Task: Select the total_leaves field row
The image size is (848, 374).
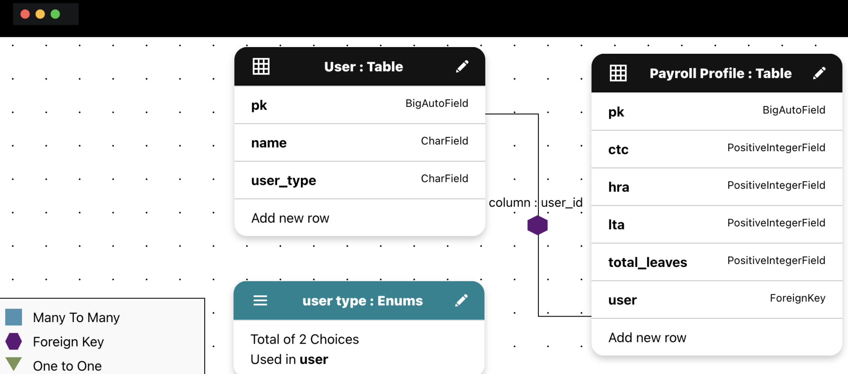Action: pyautogui.click(x=717, y=262)
